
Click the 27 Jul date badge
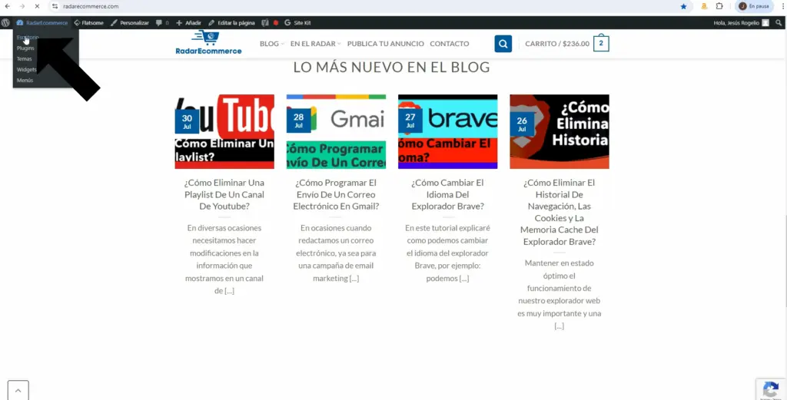point(410,121)
